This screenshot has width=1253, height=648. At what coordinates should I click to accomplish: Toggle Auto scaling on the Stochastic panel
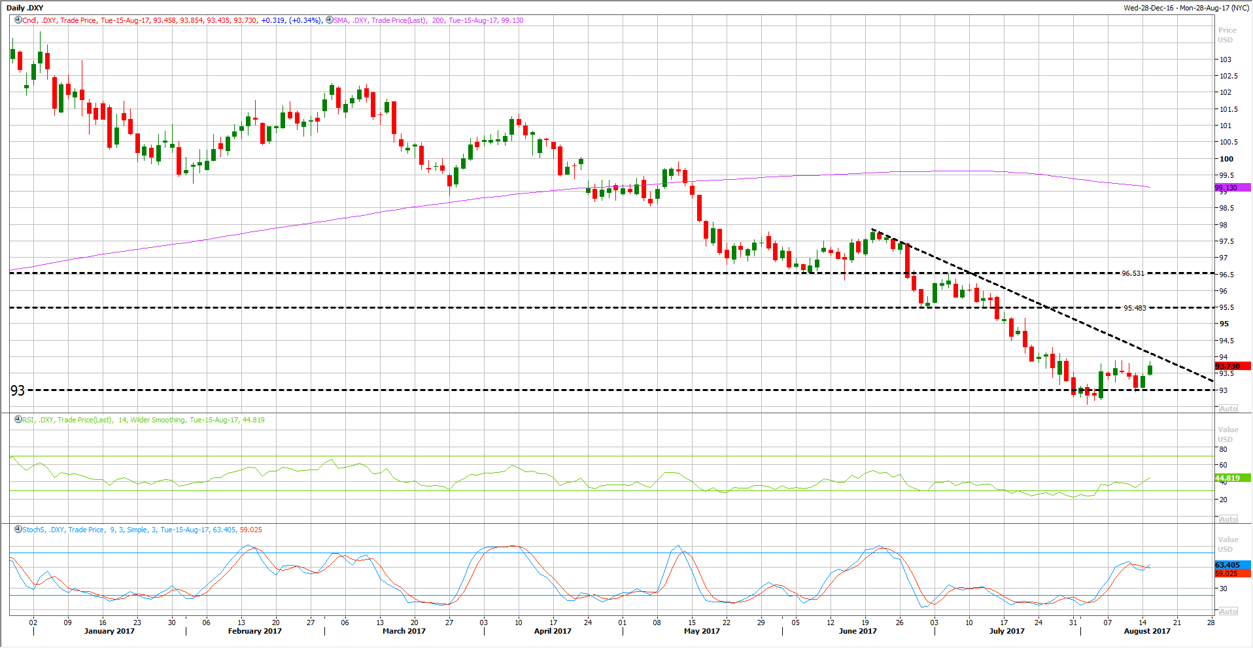1228,611
